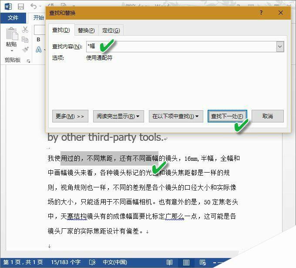Expand the 粘贴 paste options arrow

click(12, 51)
